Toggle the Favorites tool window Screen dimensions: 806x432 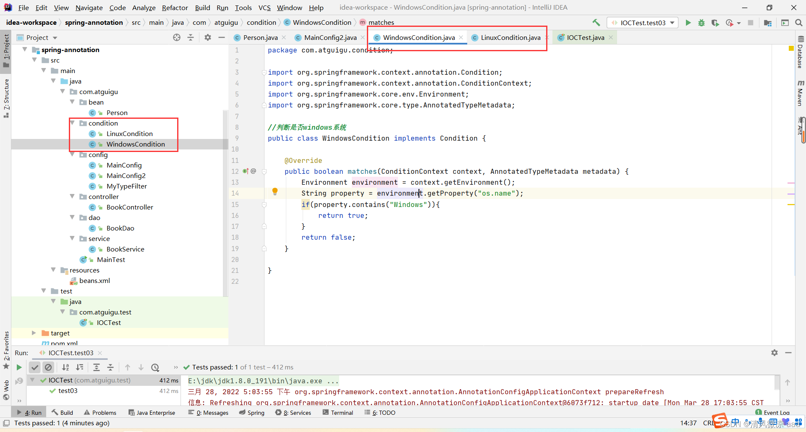[6, 350]
